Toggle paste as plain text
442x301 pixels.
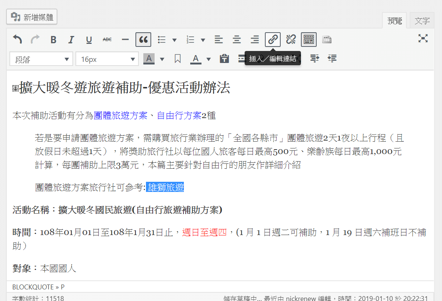(x=224, y=59)
